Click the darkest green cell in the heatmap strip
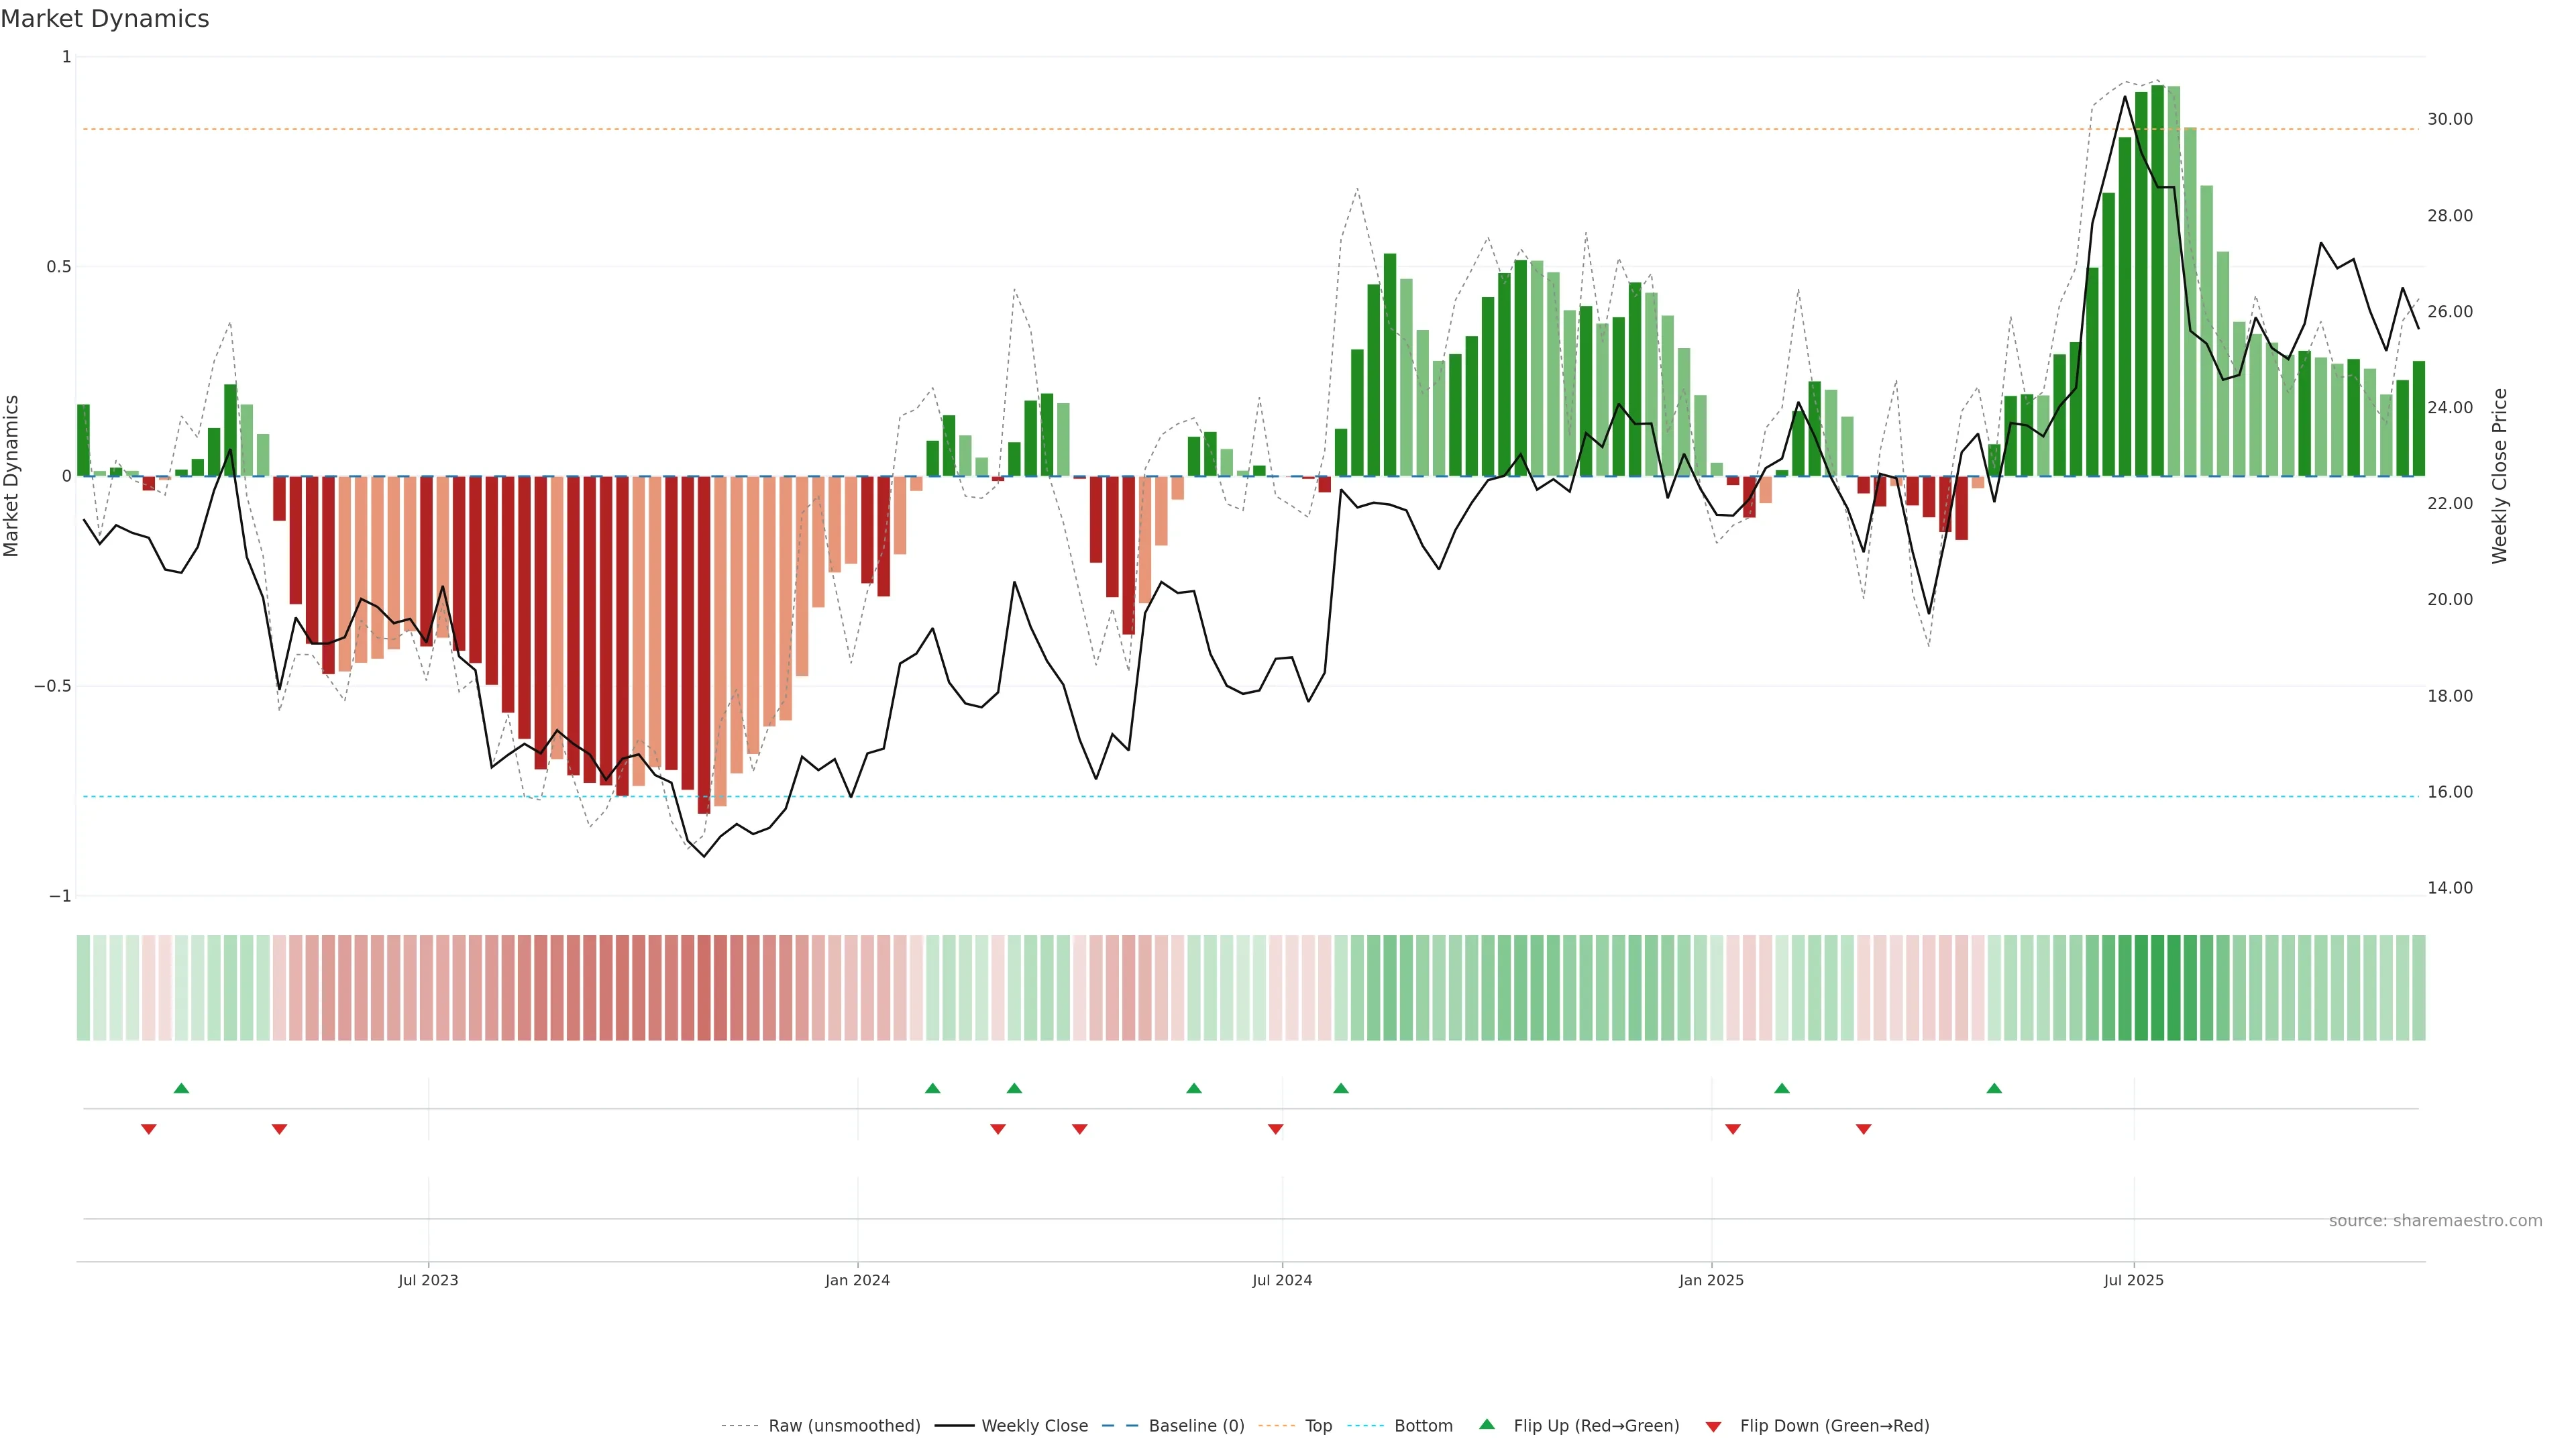This screenshot has width=2576, height=1449. coord(2157,988)
